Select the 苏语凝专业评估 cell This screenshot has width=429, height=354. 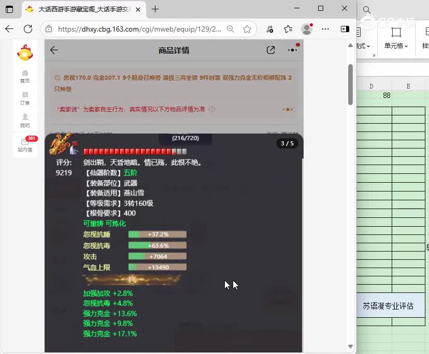pos(391,306)
